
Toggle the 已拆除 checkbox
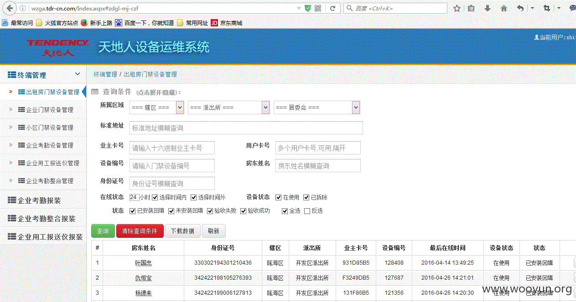click(x=306, y=197)
